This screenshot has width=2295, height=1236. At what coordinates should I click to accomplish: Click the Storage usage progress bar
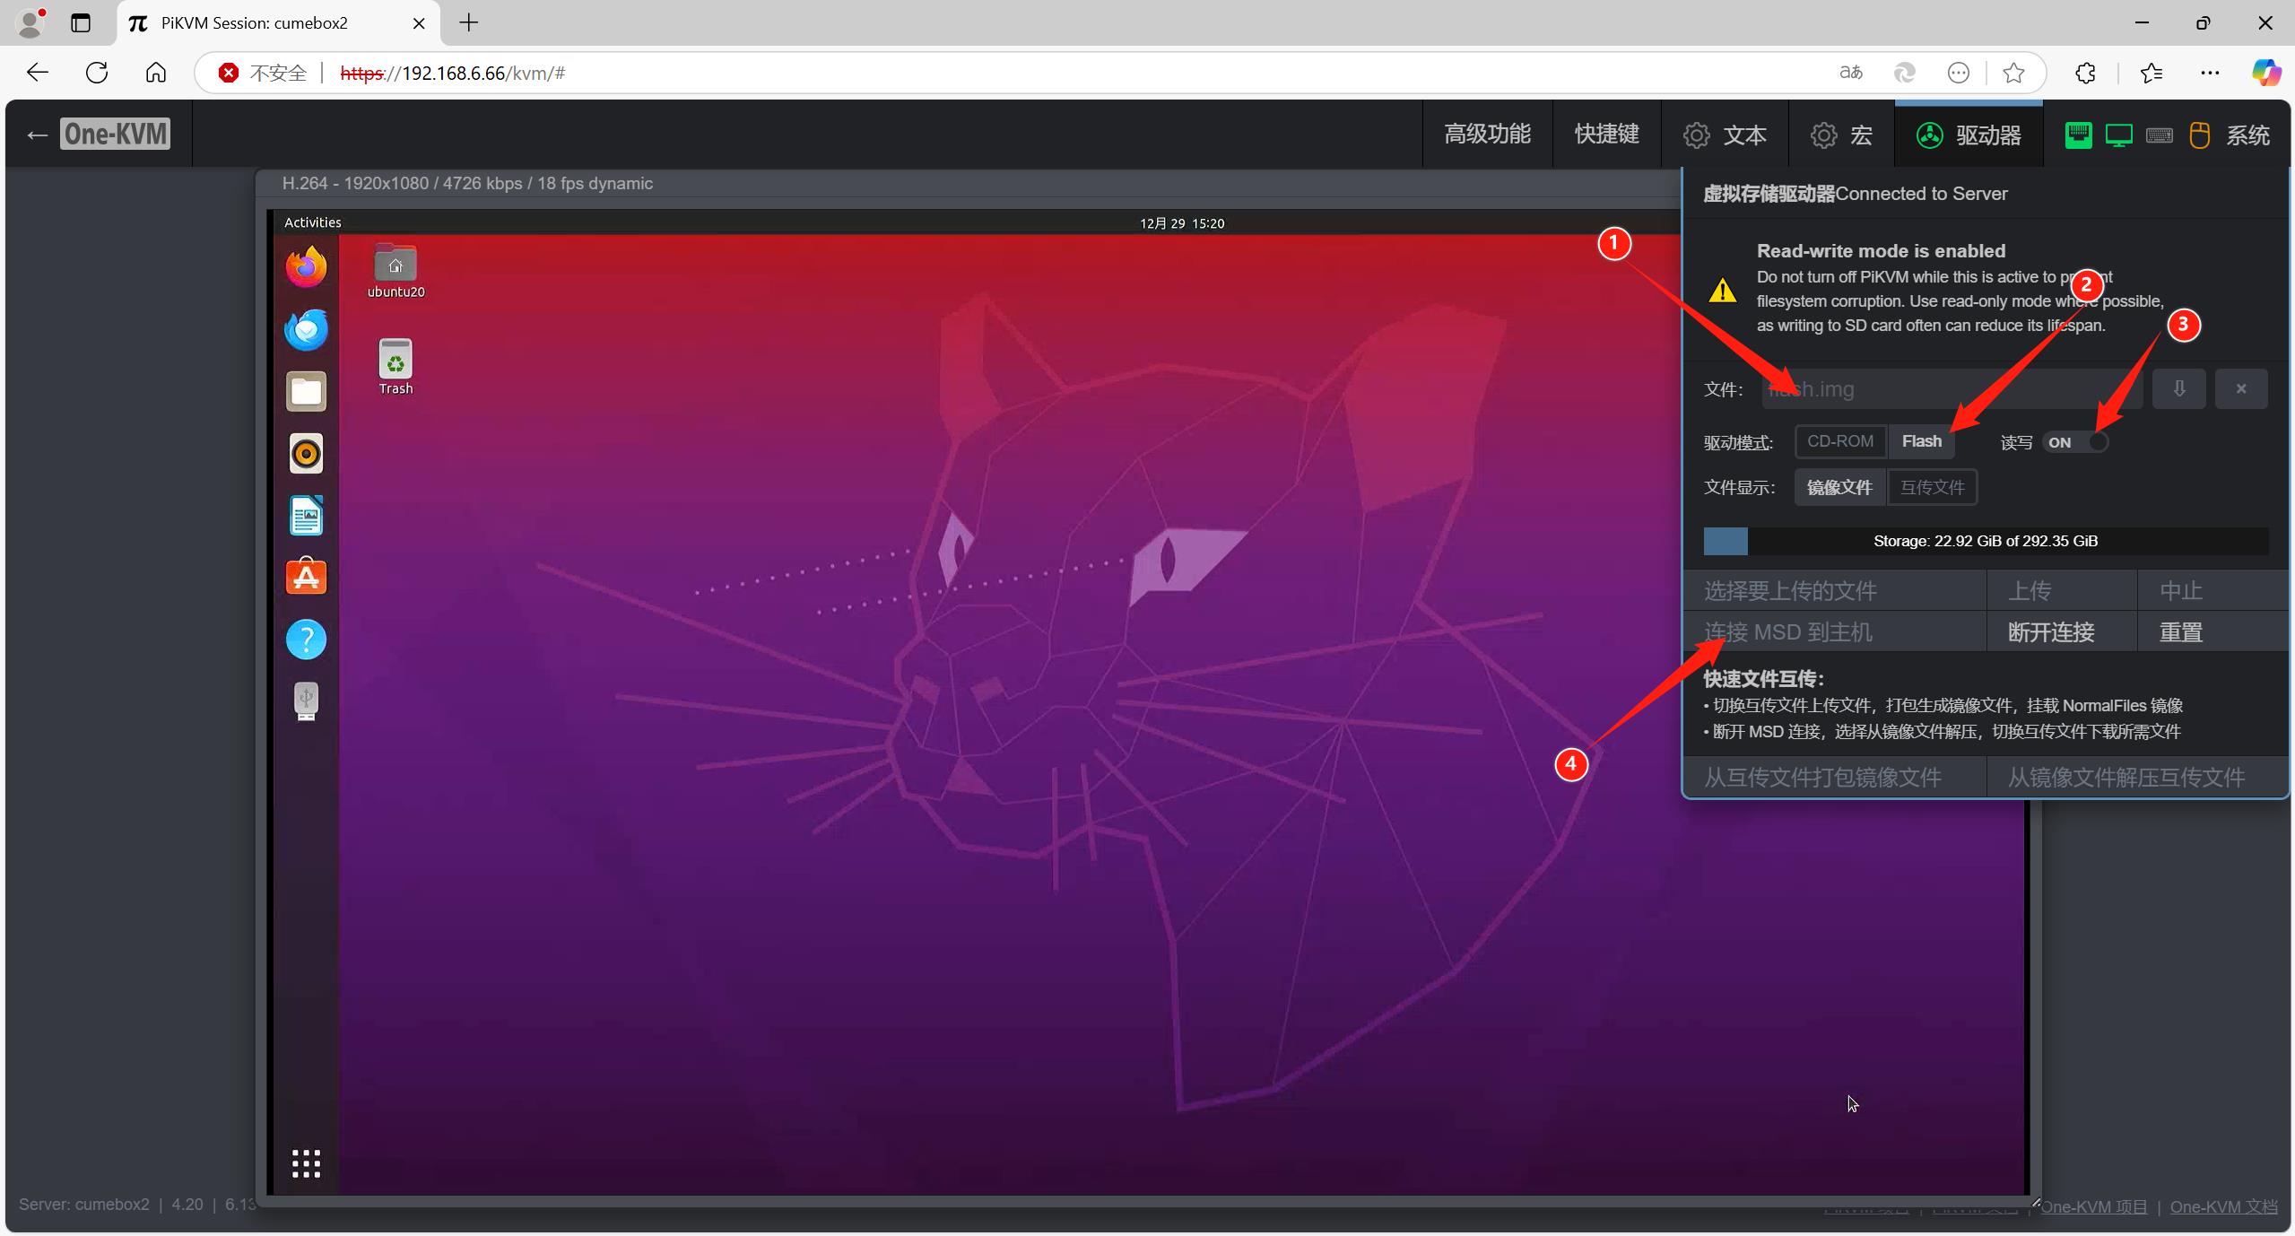tap(1986, 541)
